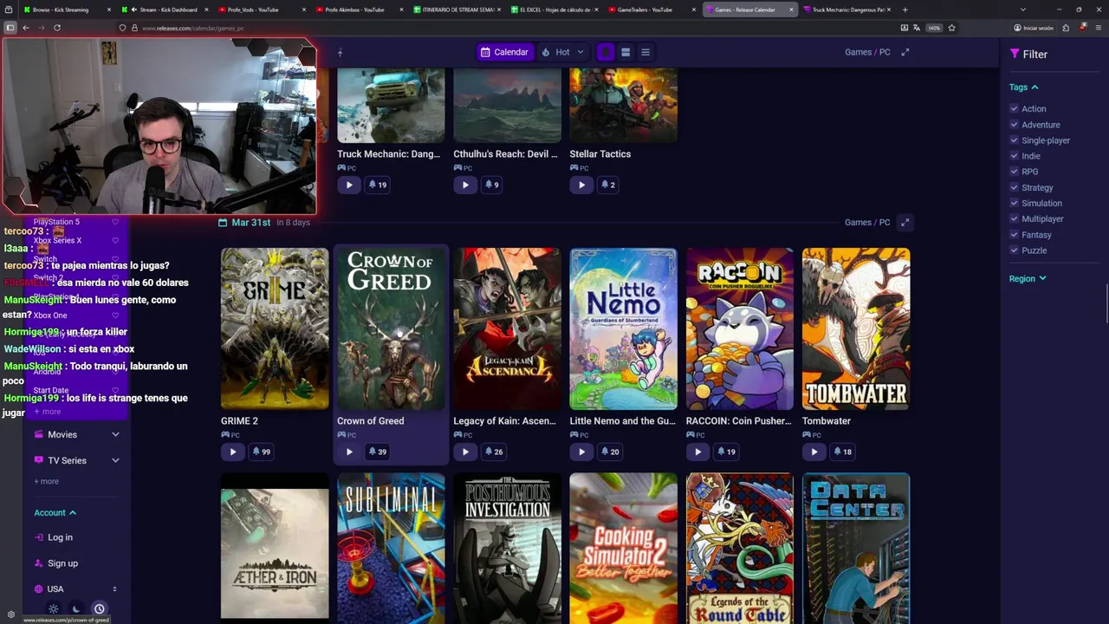Click the browser reload button
The image size is (1109, 624).
tap(57, 28)
